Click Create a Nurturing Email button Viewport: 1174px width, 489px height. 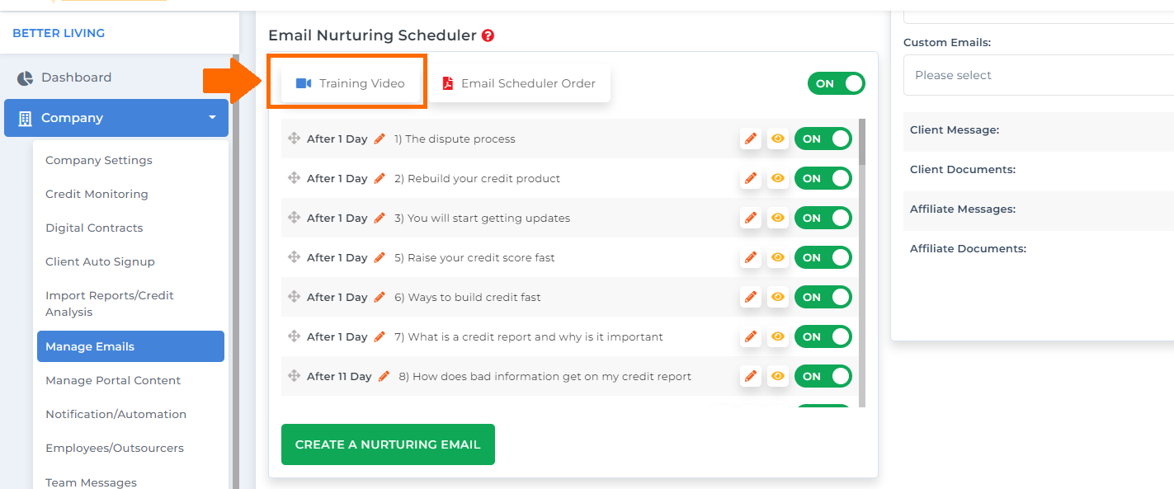[388, 444]
